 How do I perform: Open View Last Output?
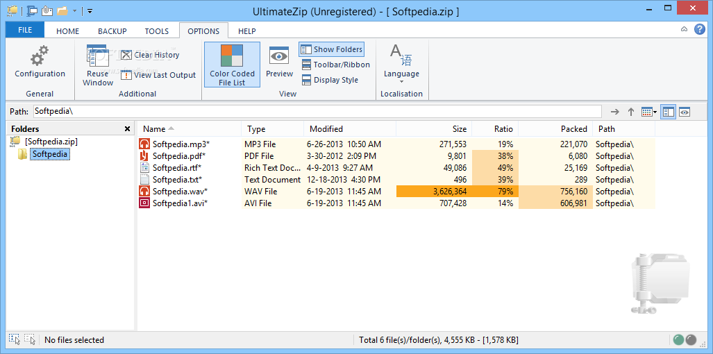click(158, 75)
